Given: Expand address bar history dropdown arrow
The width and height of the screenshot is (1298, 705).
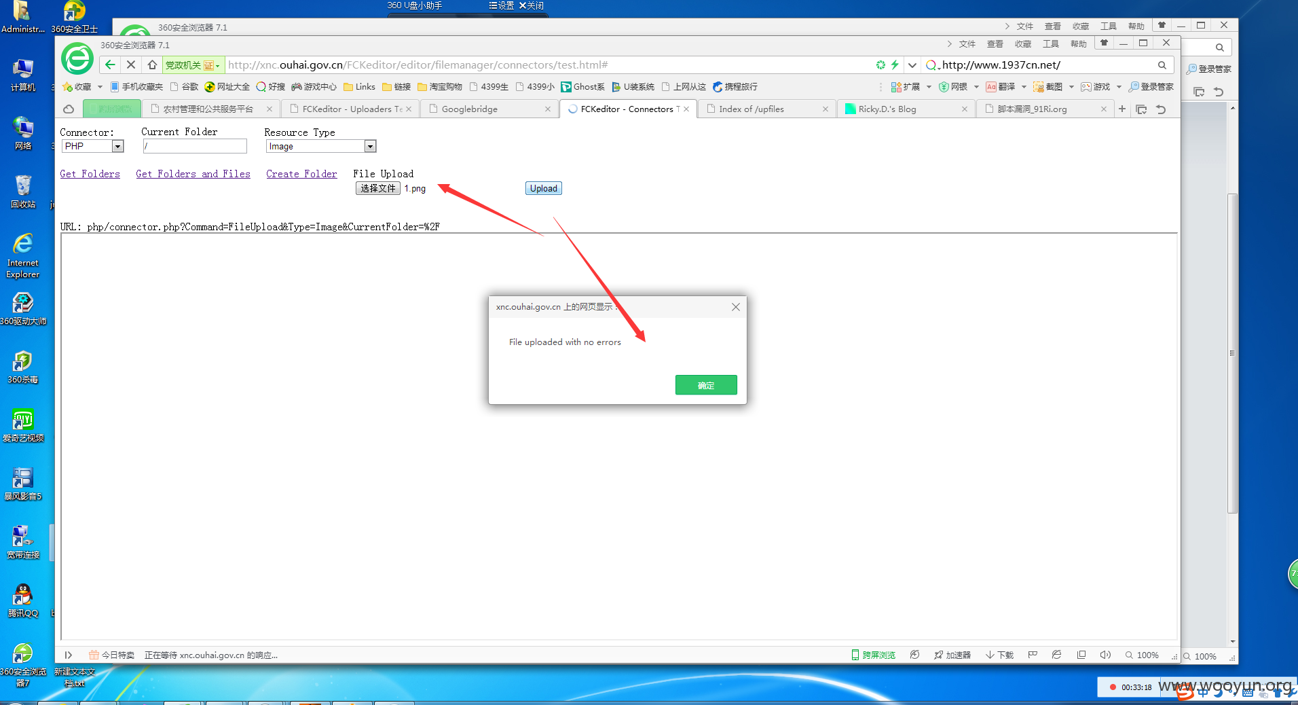Looking at the screenshot, I should pyautogui.click(x=912, y=65).
